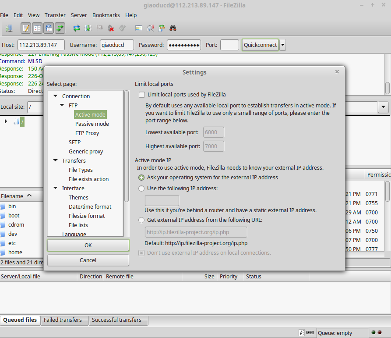Sort by Filename column header
391x338 pixels.
point(16,196)
